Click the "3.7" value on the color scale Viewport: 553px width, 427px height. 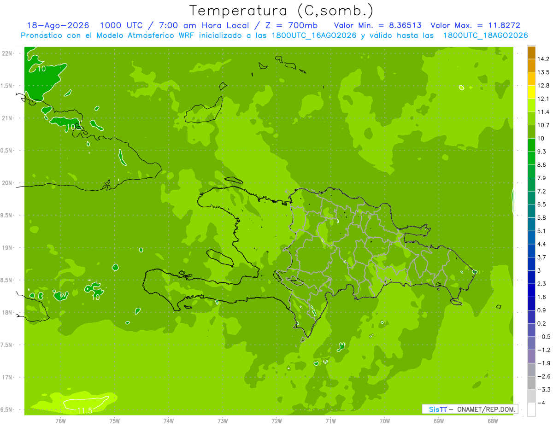[542, 257]
